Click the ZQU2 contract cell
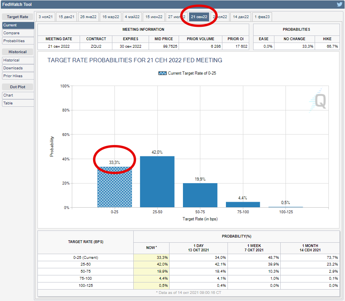Image resolution: width=345 pixels, height=301 pixels. [96, 46]
